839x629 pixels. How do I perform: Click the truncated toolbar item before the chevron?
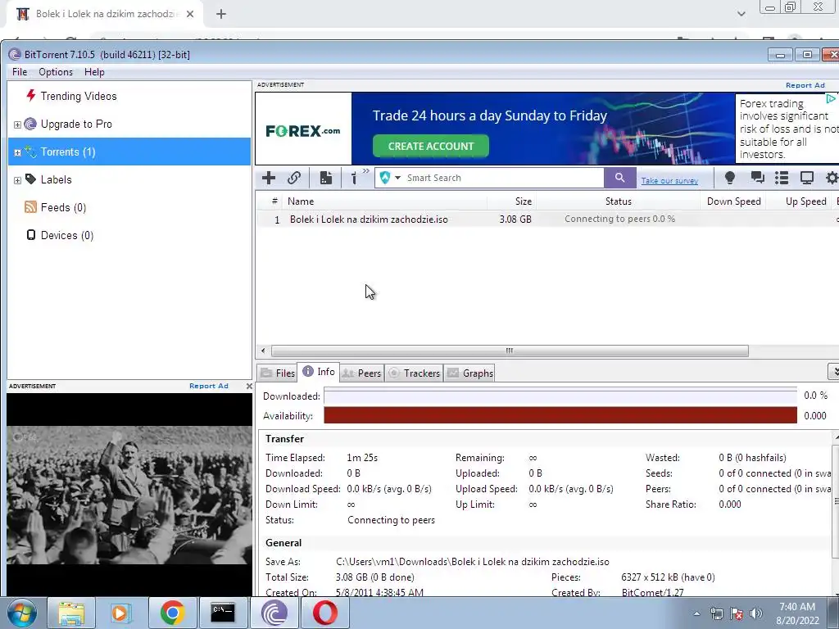354,178
